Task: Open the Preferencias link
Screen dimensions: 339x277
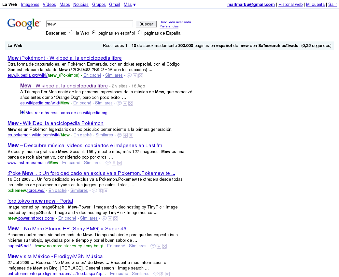Action: click(x=169, y=26)
